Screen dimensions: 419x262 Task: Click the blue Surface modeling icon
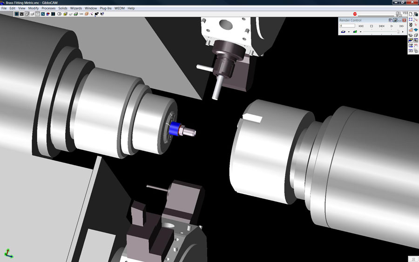click(x=416, y=30)
